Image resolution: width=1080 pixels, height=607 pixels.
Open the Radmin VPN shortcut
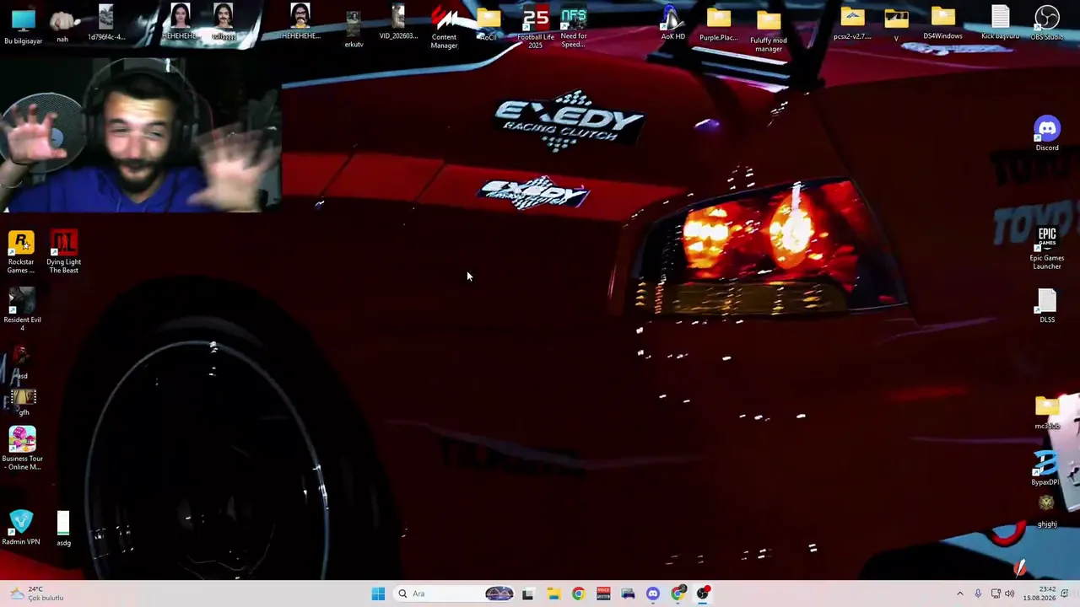21,528
